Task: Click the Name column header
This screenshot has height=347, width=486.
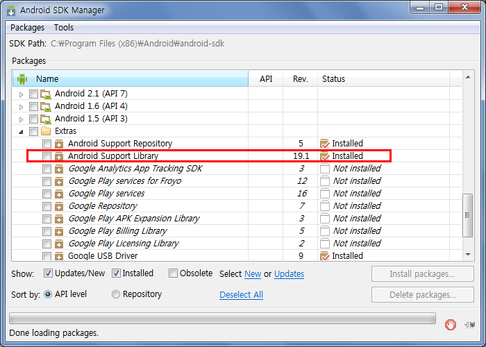Action: coord(131,79)
